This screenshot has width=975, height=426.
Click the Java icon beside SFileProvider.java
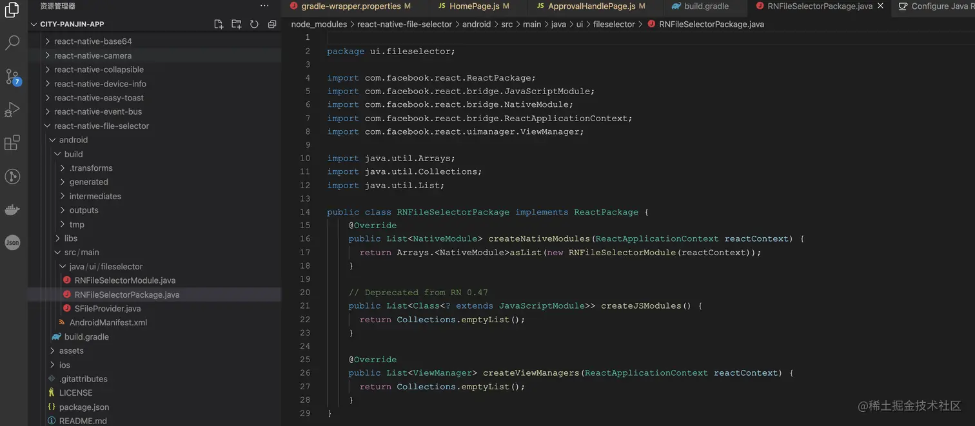coord(66,309)
